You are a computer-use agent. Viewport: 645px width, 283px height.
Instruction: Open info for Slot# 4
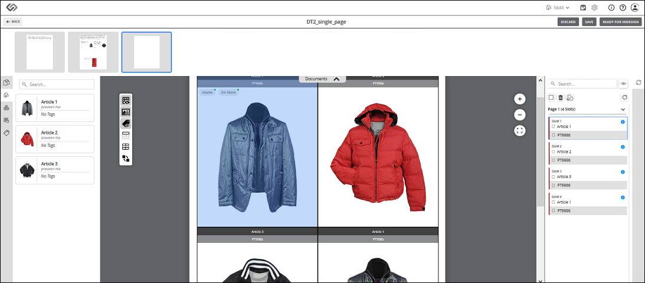(x=623, y=198)
